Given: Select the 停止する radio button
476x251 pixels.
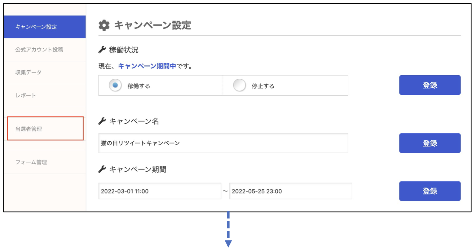Looking at the screenshot, I should pyautogui.click(x=239, y=85).
